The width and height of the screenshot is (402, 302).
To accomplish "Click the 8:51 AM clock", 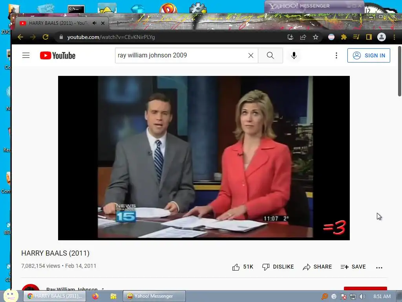I will click(x=382, y=296).
